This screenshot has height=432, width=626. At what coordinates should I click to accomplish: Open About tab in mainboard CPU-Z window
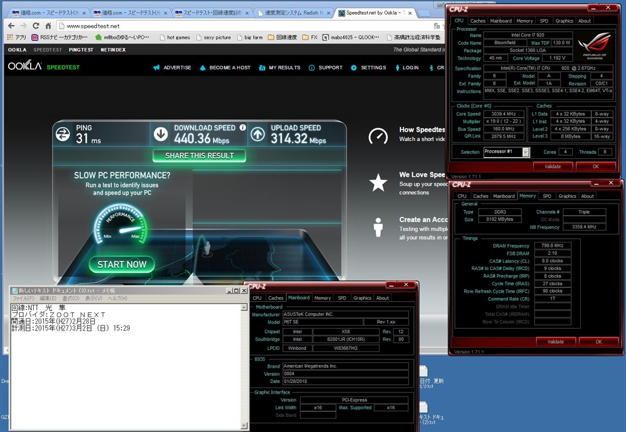click(382, 298)
